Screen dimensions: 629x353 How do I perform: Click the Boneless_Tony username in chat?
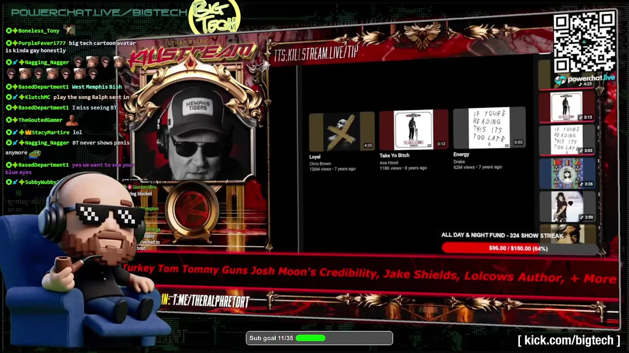click(39, 30)
